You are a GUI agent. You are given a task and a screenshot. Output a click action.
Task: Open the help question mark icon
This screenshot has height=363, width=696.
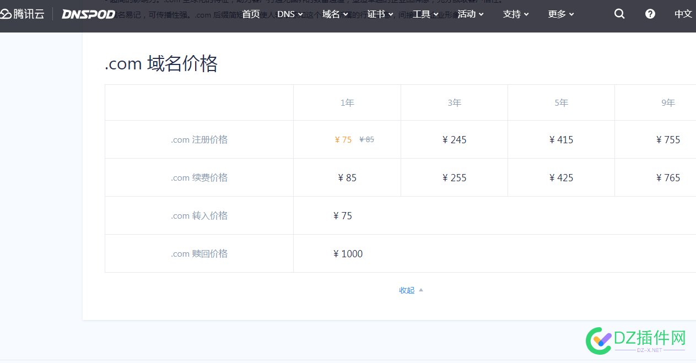click(x=650, y=14)
